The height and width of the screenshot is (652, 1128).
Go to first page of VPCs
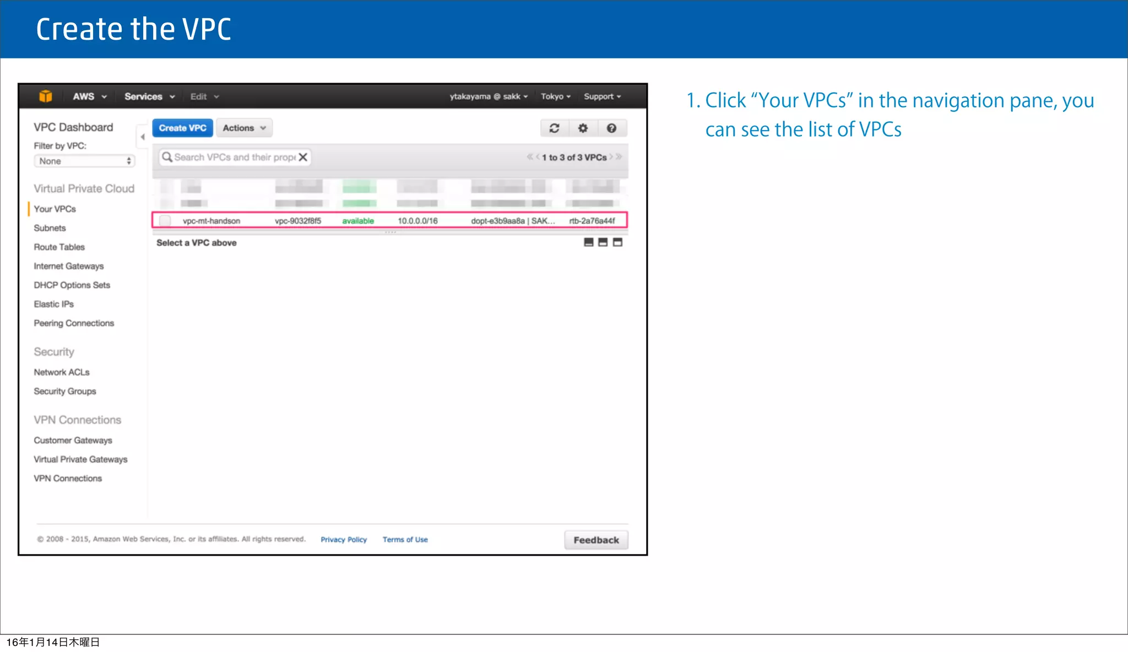[x=529, y=157]
